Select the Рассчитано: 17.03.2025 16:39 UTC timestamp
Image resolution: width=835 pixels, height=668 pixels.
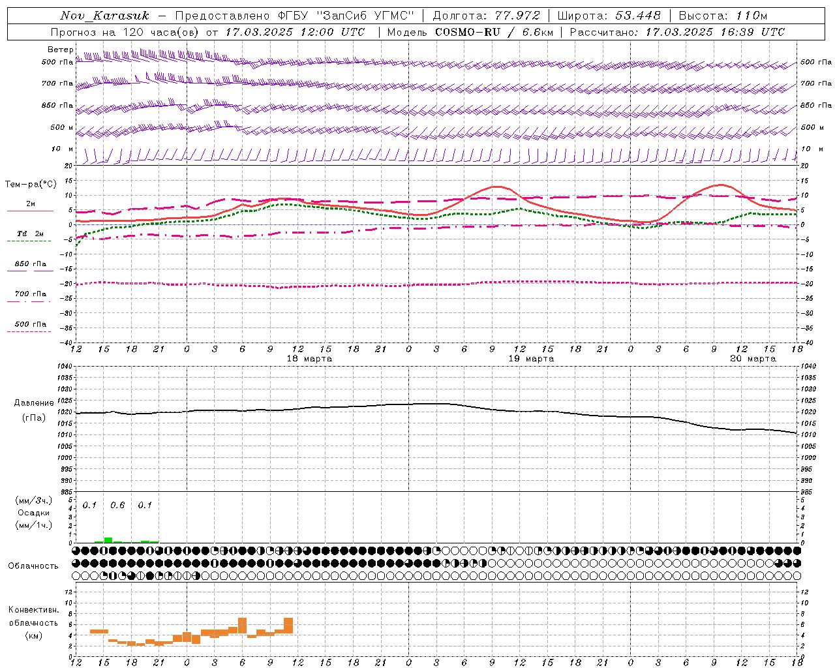coord(677,32)
